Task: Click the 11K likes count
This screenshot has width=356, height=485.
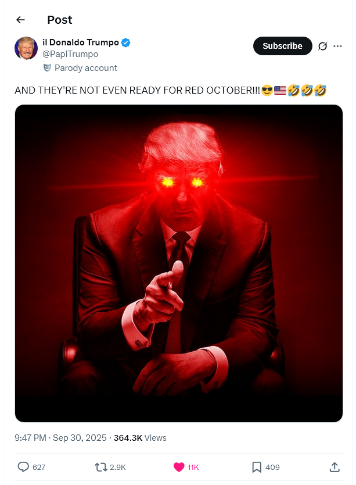Action: tap(193, 467)
